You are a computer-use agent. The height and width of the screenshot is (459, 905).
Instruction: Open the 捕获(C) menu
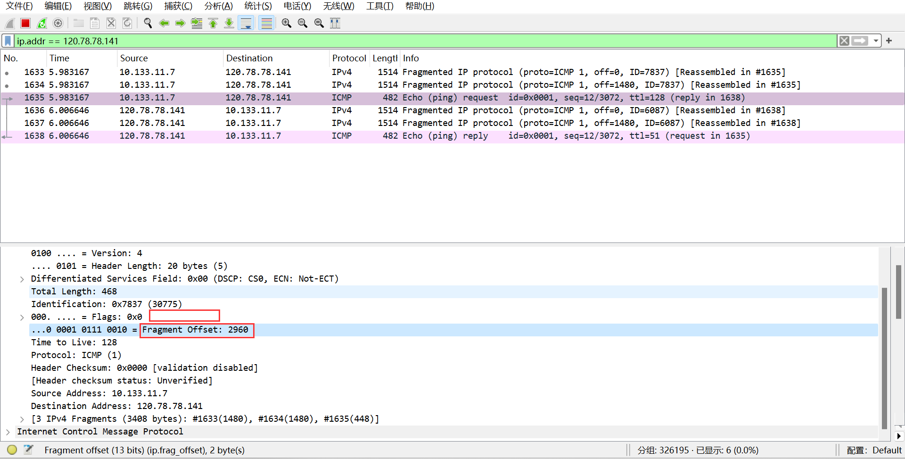(178, 6)
